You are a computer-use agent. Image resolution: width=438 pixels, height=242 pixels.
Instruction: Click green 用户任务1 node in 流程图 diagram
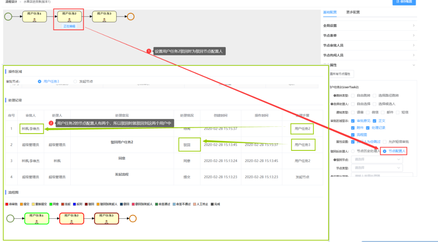tap(36, 218)
